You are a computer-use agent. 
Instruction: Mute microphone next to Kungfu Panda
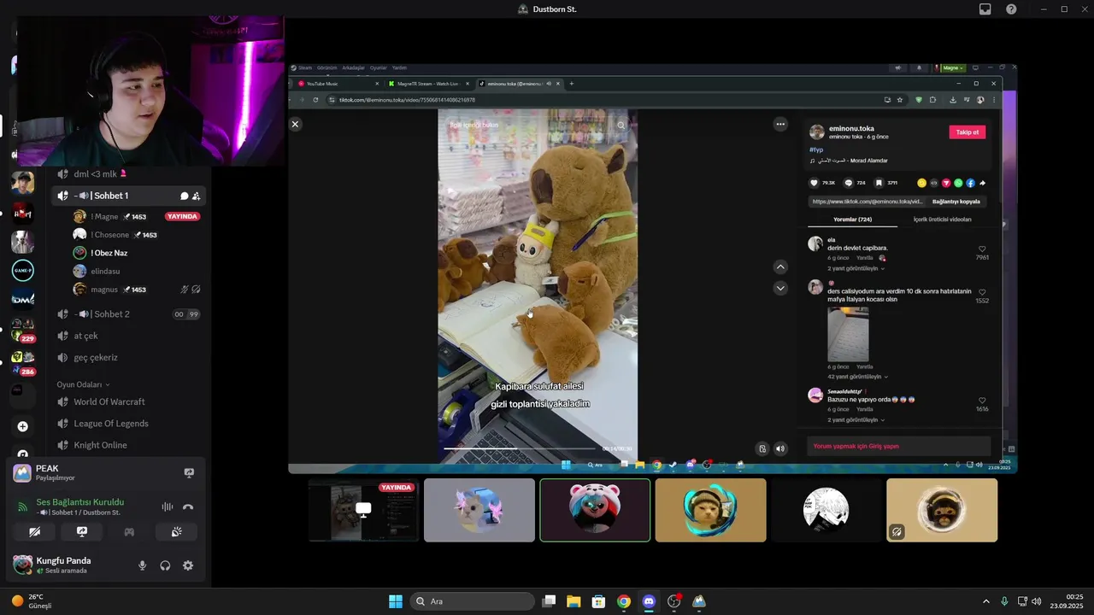(143, 565)
